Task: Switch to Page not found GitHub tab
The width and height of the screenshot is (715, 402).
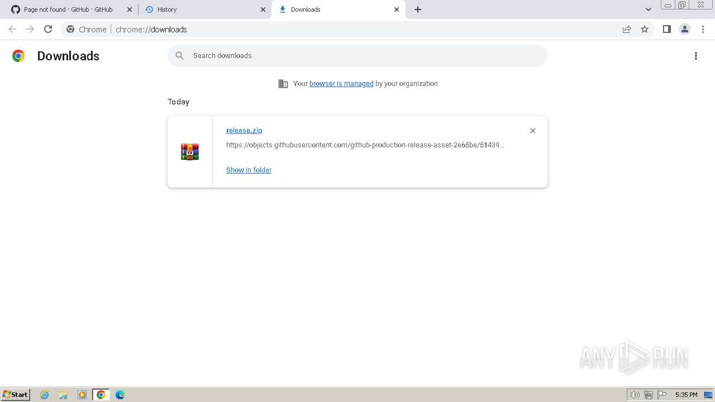Action: (x=70, y=9)
